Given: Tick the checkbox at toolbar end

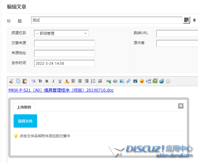Looking at the screenshot, I should click(168, 81).
